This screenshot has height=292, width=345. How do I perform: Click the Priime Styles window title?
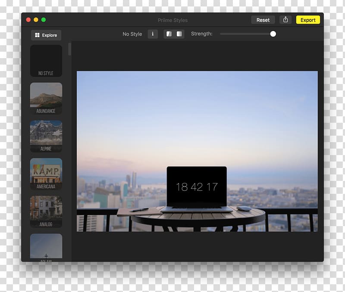pyautogui.click(x=173, y=20)
